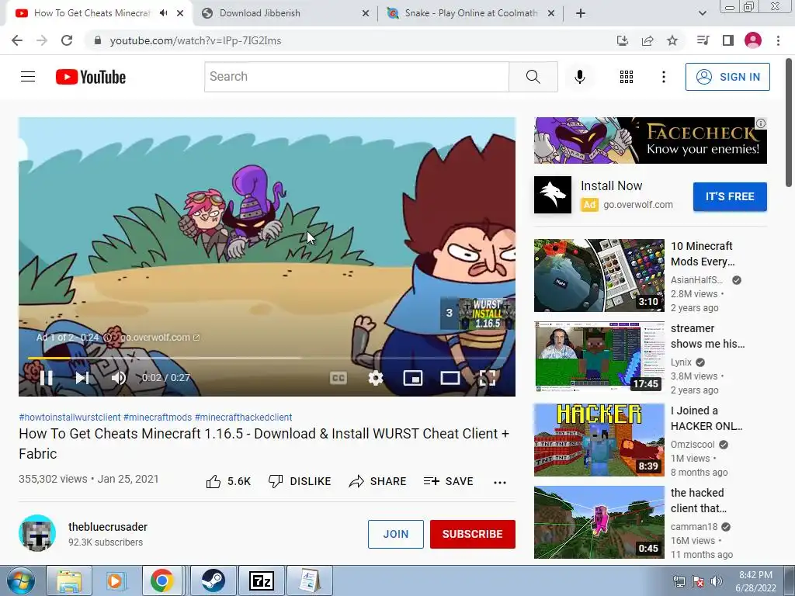
Task: Open the YouTube hamburger guide menu
Action: coord(28,77)
